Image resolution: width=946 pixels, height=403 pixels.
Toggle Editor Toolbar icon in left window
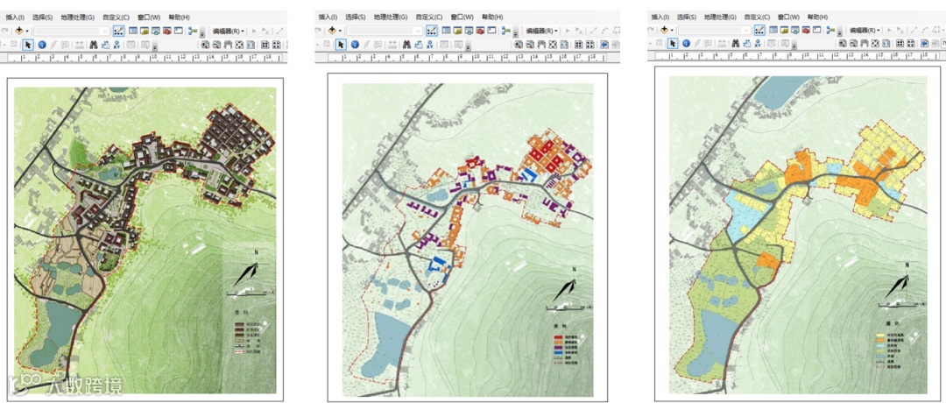click(x=118, y=31)
